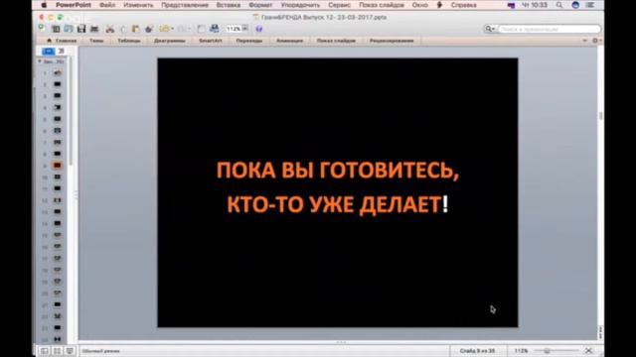Image resolution: width=636 pixels, height=357 pixels.
Task: Select highlighted slide 9 thumbnail
Action: pyautogui.click(x=58, y=166)
